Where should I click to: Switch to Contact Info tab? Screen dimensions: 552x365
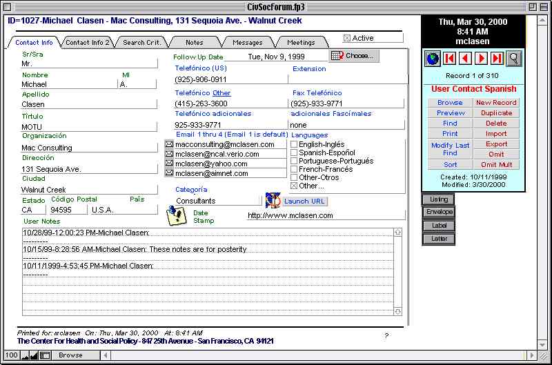[x=34, y=43]
